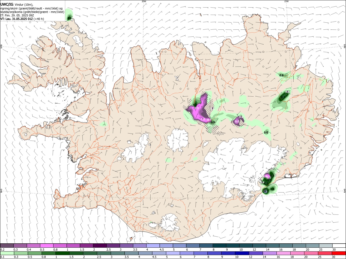Click the dark teal 8–9 snow legend swatch
The width and height of the screenshot is (346, 259).
point(220,246)
